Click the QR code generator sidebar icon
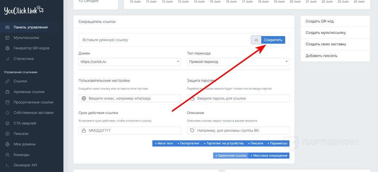This screenshot has width=378, height=172. tap(7, 48)
